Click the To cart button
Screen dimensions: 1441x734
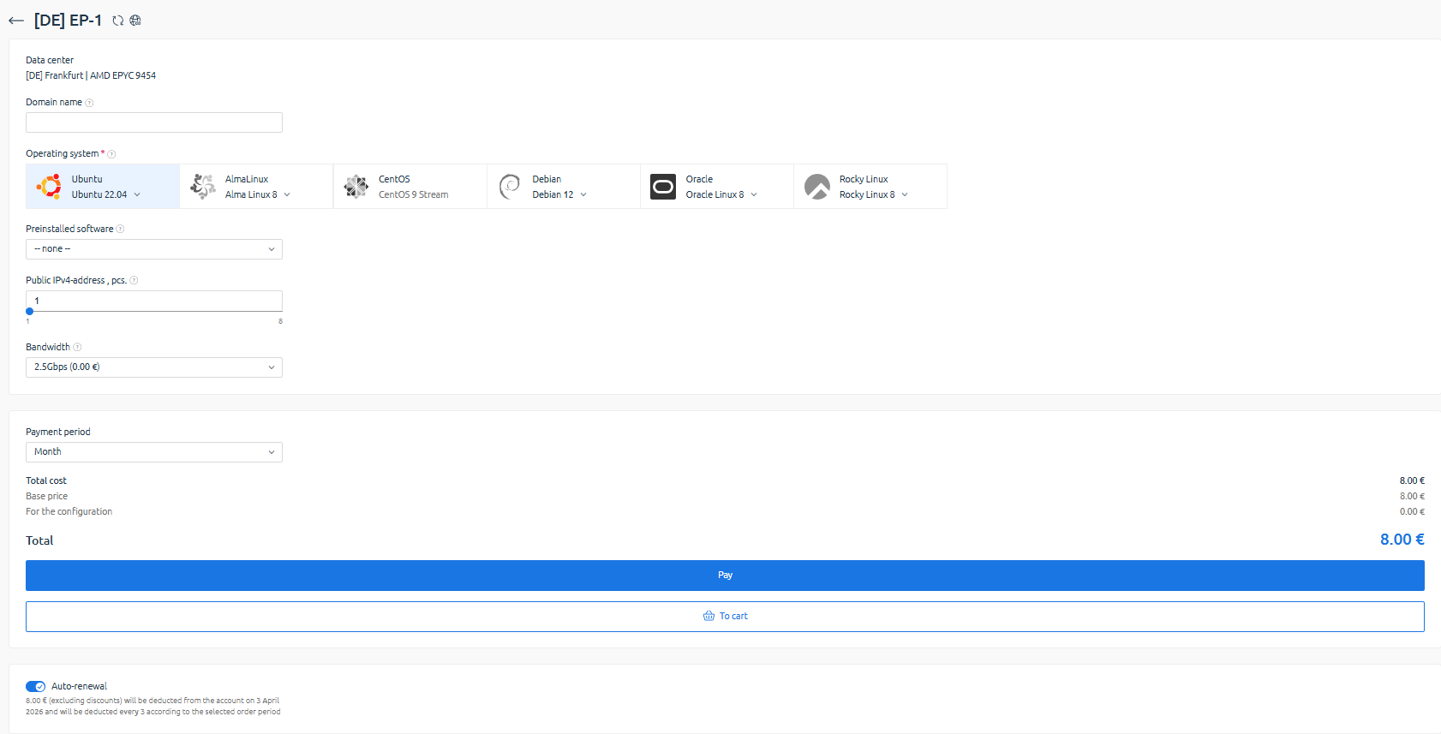(x=725, y=617)
